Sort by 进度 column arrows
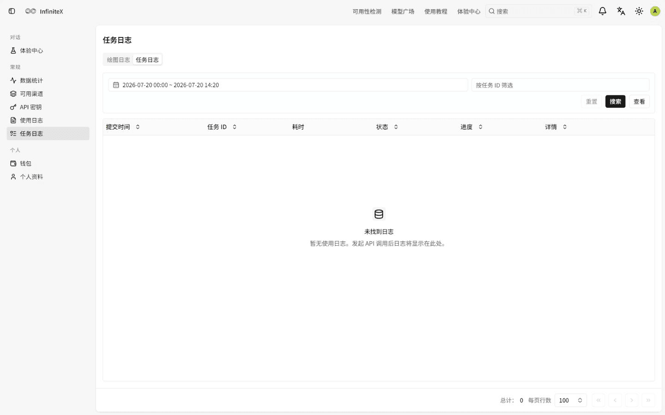This screenshot has width=665, height=415. (x=480, y=127)
